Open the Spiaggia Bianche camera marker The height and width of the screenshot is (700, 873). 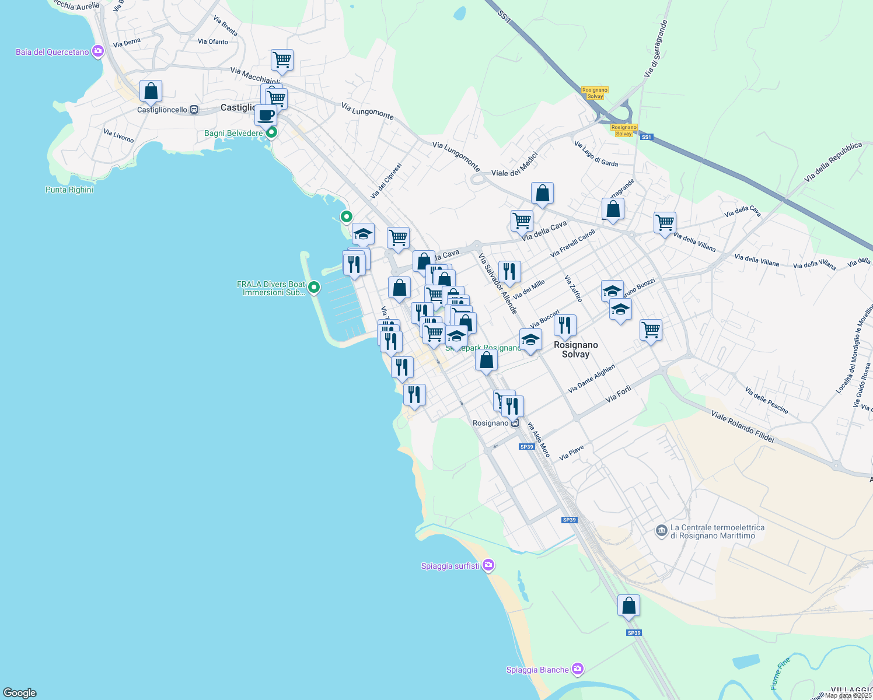point(578,669)
